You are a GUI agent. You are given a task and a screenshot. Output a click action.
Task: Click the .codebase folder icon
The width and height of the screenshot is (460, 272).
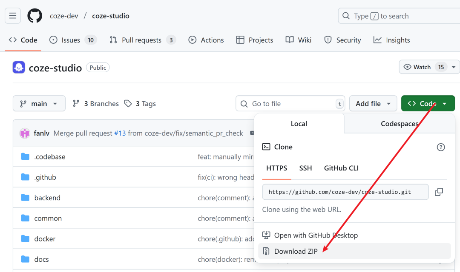(25, 157)
